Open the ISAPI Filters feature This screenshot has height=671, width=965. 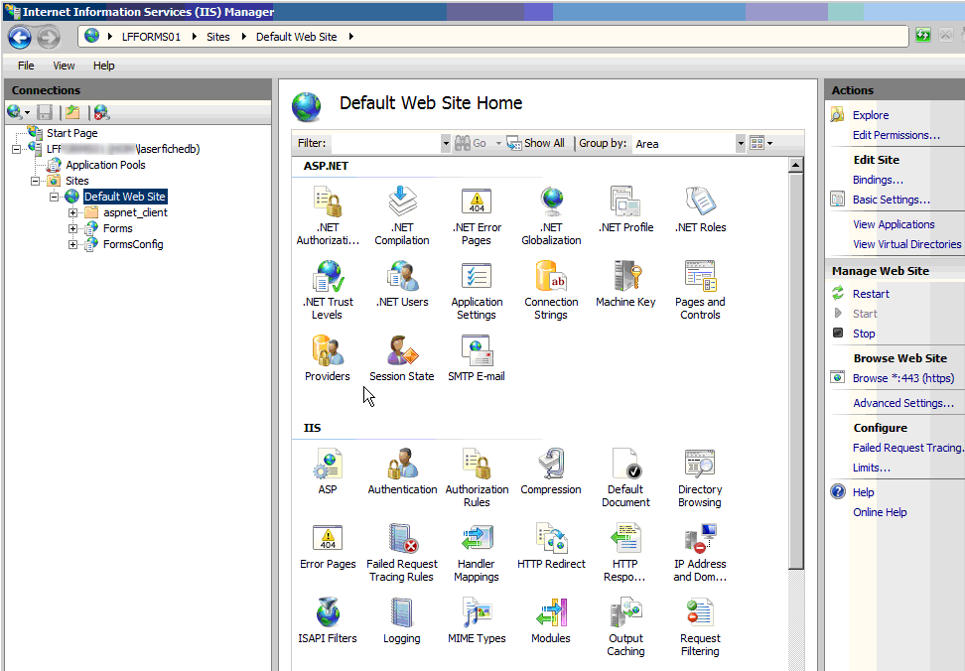click(x=328, y=620)
